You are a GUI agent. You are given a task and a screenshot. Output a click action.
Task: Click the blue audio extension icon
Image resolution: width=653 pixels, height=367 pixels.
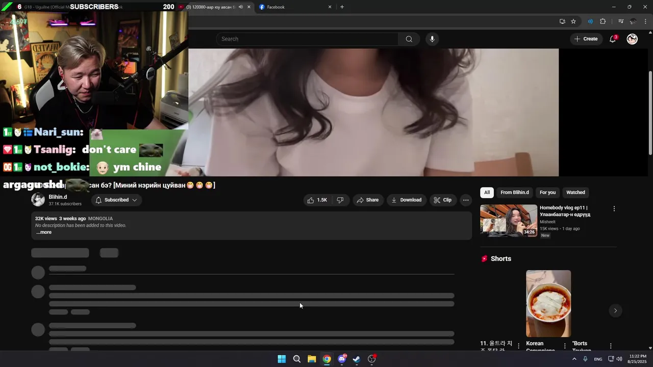[x=590, y=21]
